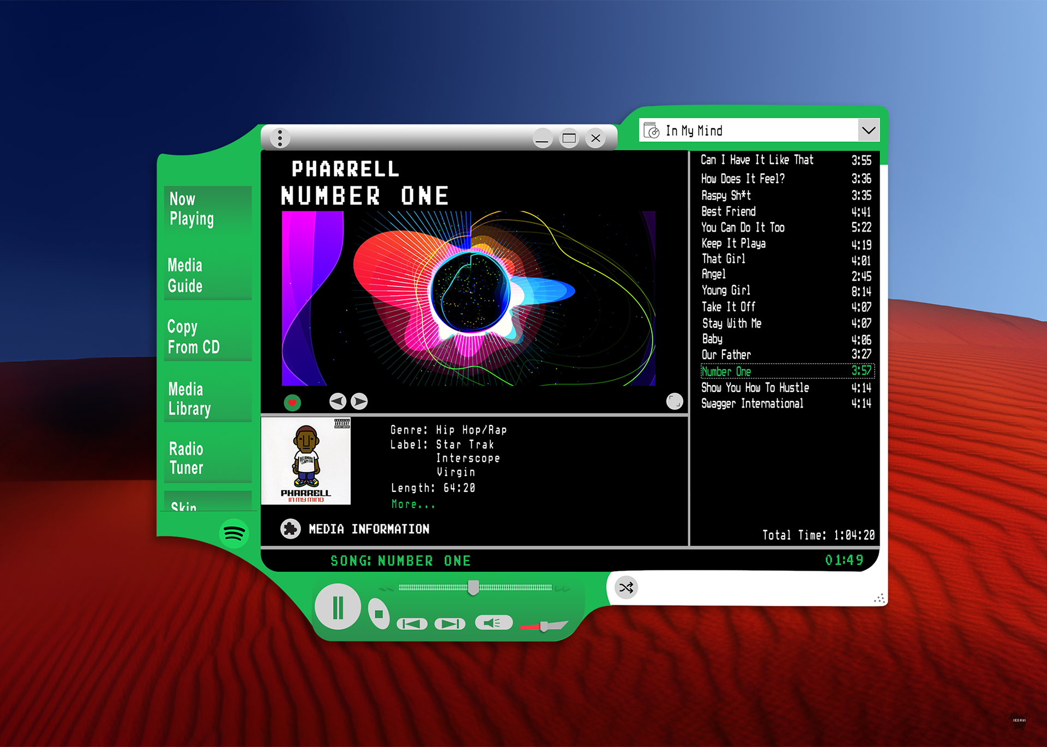Click the 'Length: 64:20' line
1047x747 pixels.
click(433, 488)
